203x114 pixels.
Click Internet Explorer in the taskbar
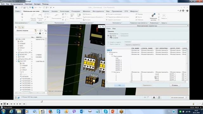point(11,111)
